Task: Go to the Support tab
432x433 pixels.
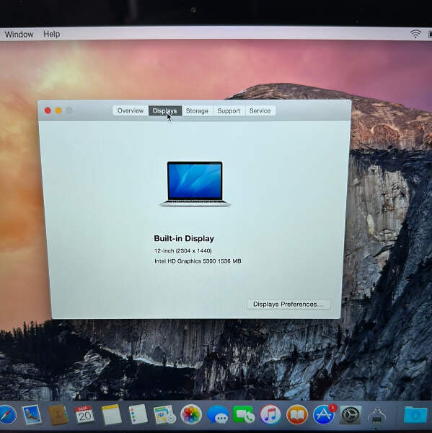Action: 229,110
